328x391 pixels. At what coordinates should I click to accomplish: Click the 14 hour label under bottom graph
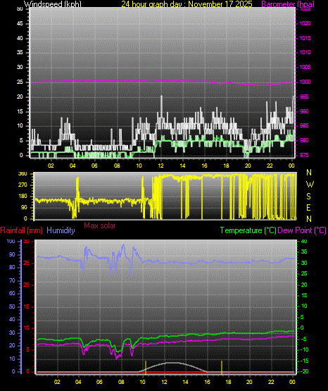click(185, 382)
